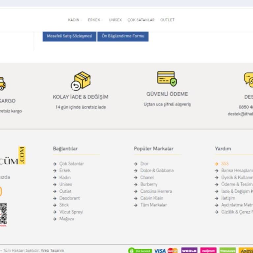Click the support chat bubble icon

click(249, 80)
